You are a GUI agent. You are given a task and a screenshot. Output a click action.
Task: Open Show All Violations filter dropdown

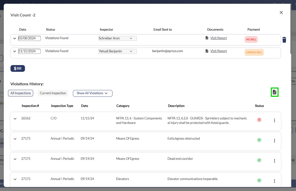(93, 93)
